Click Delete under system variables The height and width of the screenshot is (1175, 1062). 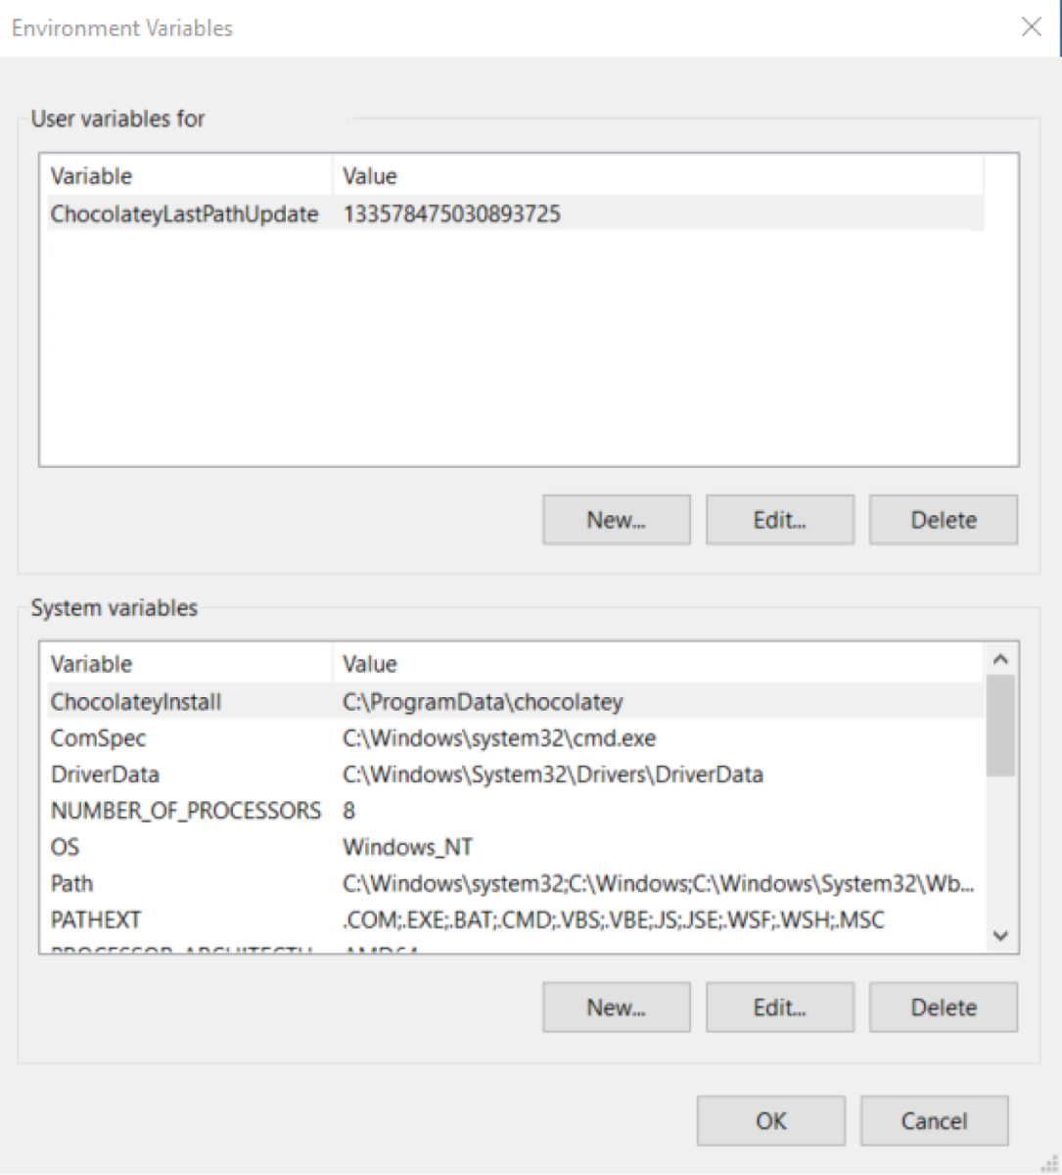coord(943,1007)
